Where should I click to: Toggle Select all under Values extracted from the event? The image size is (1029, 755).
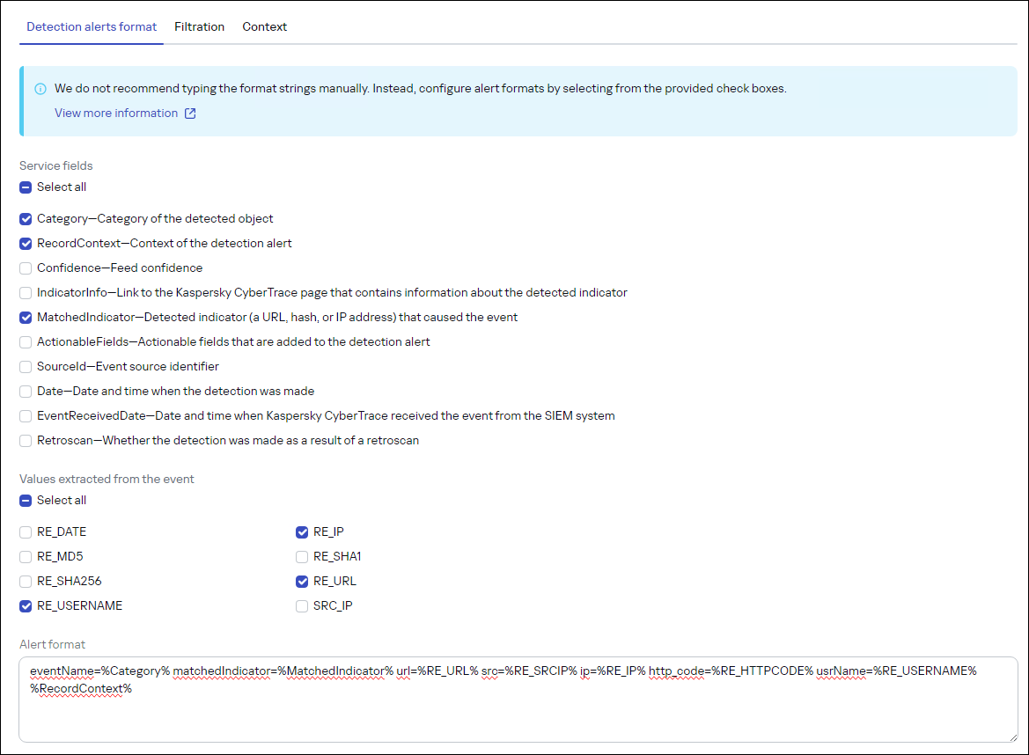[26, 502]
